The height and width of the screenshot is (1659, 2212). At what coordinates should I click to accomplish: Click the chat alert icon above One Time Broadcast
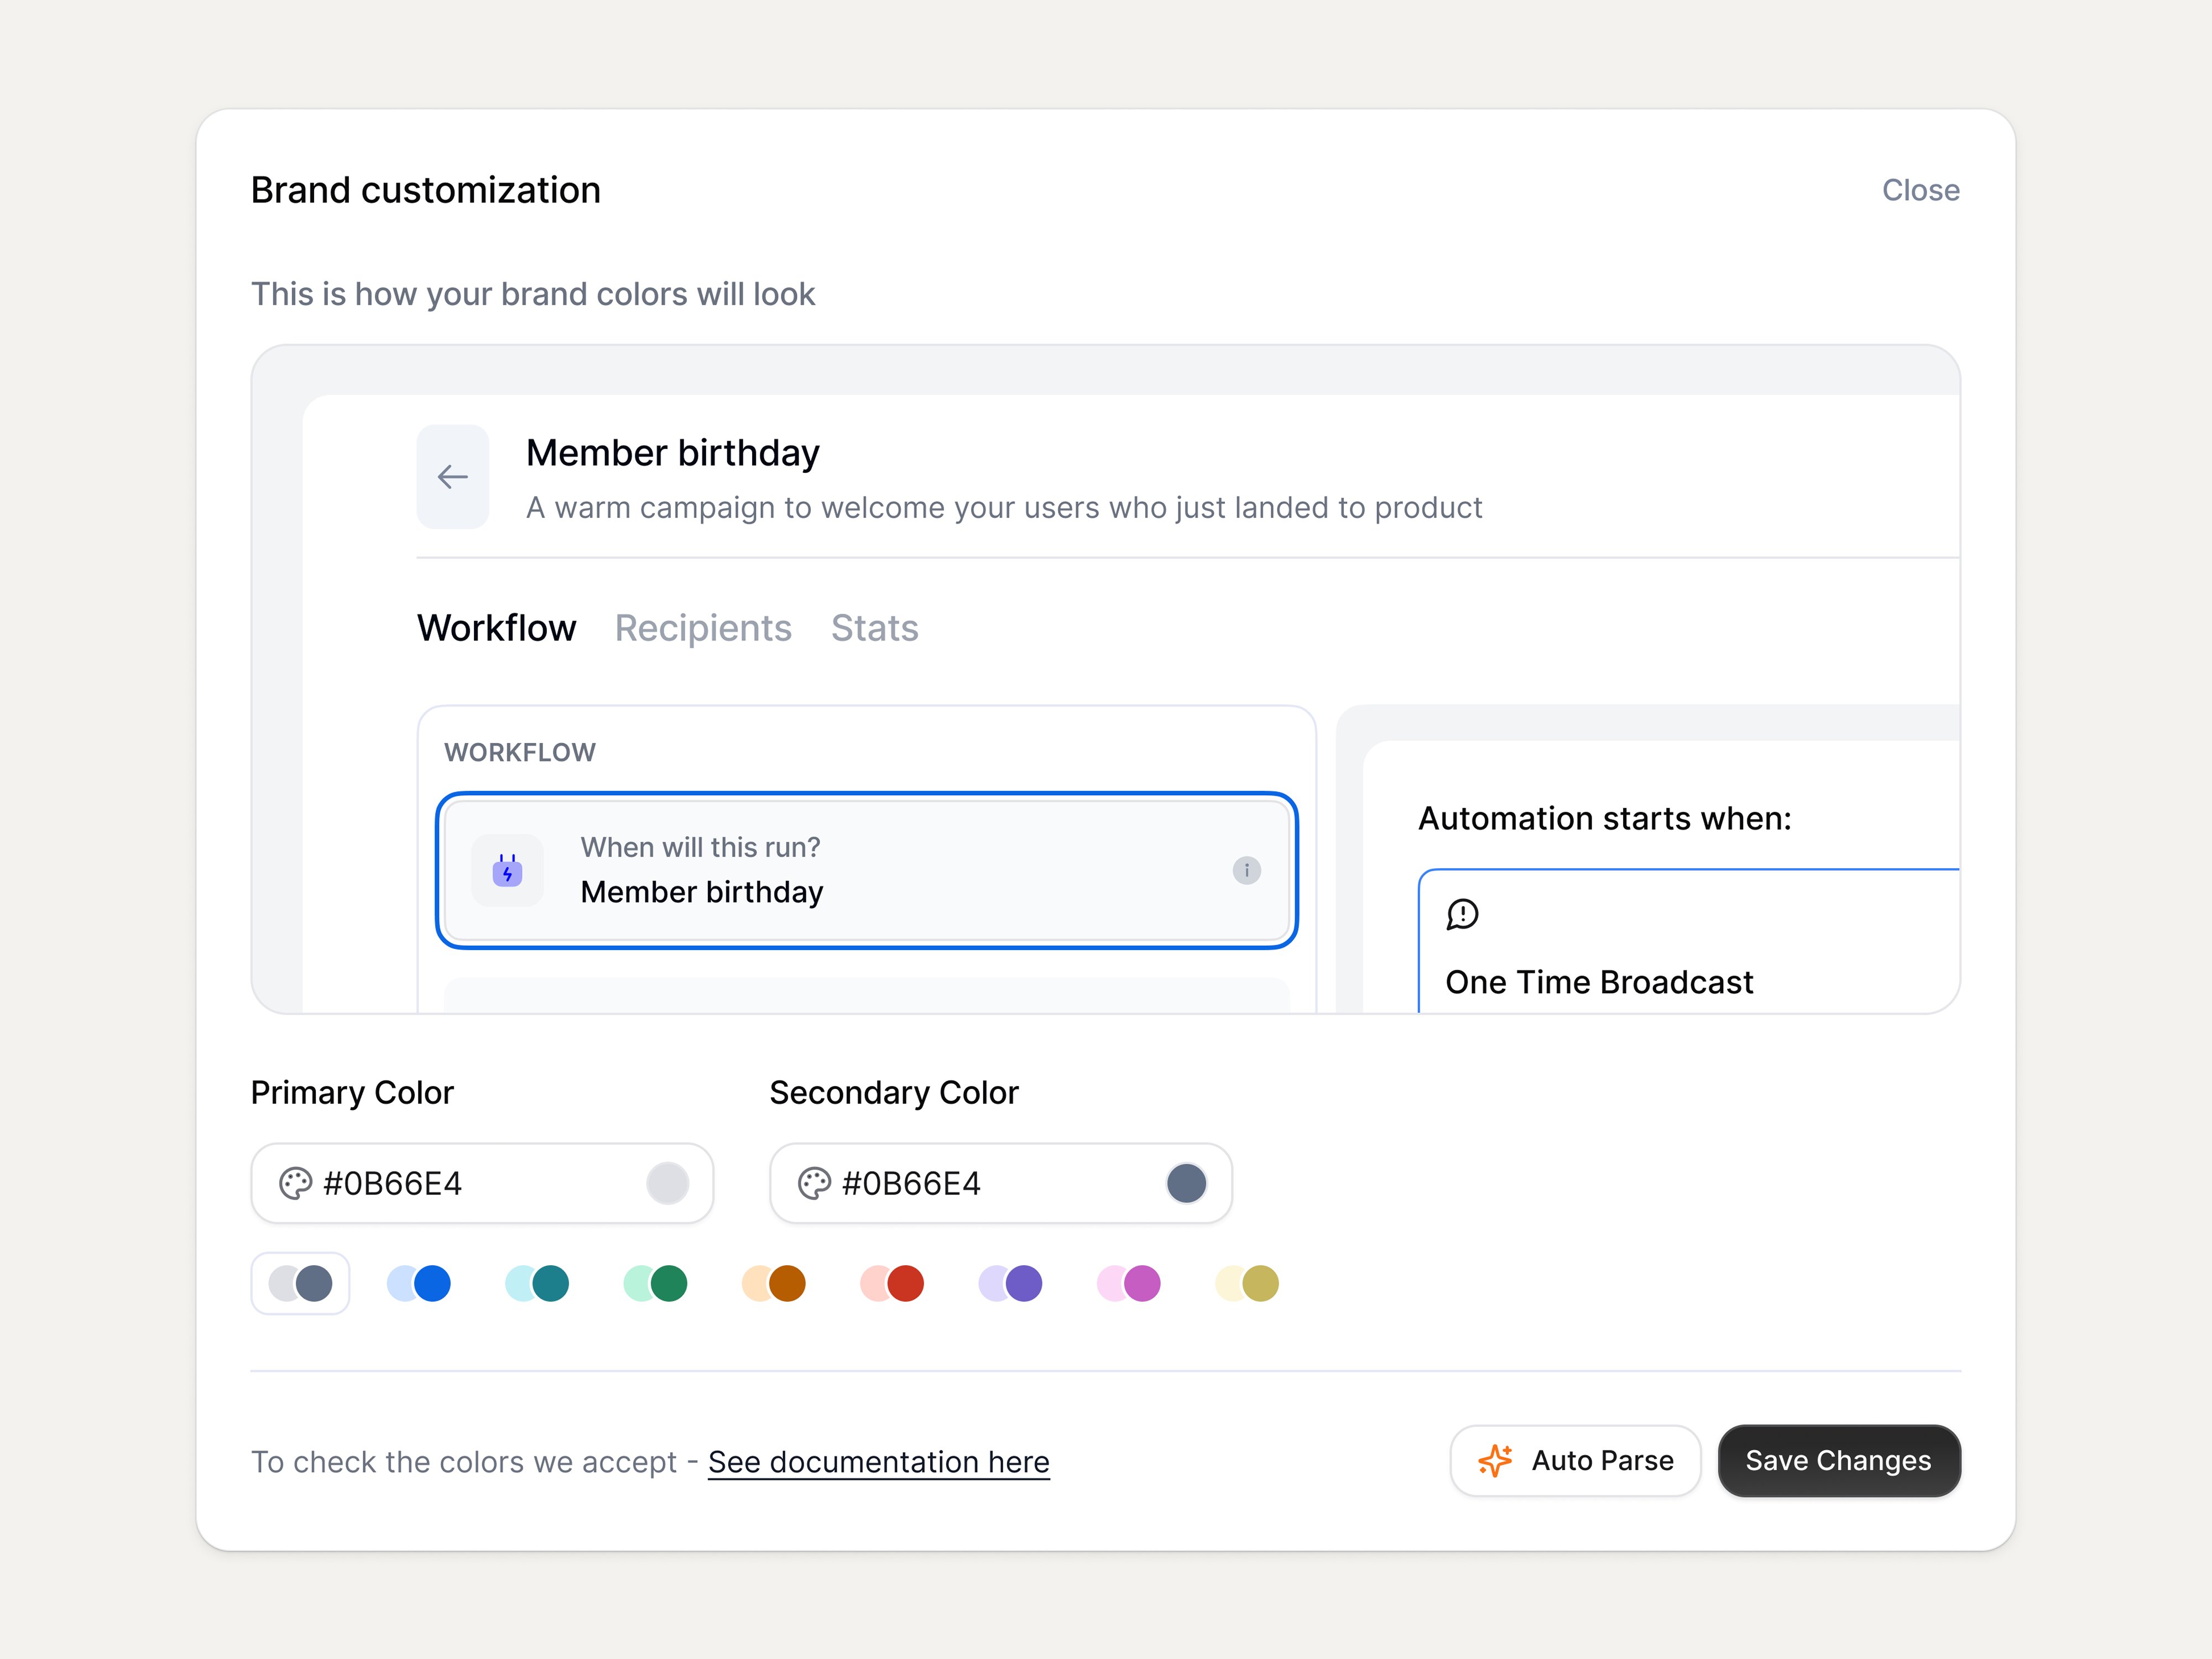(1462, 914)
